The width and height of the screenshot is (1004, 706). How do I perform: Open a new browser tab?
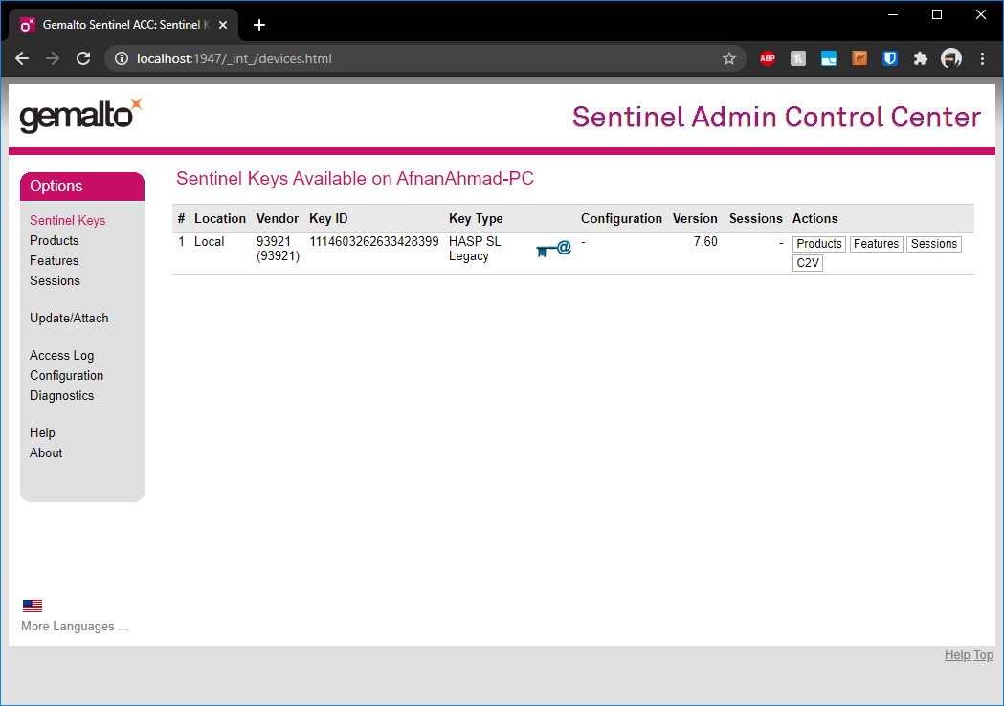pos(259,25)
